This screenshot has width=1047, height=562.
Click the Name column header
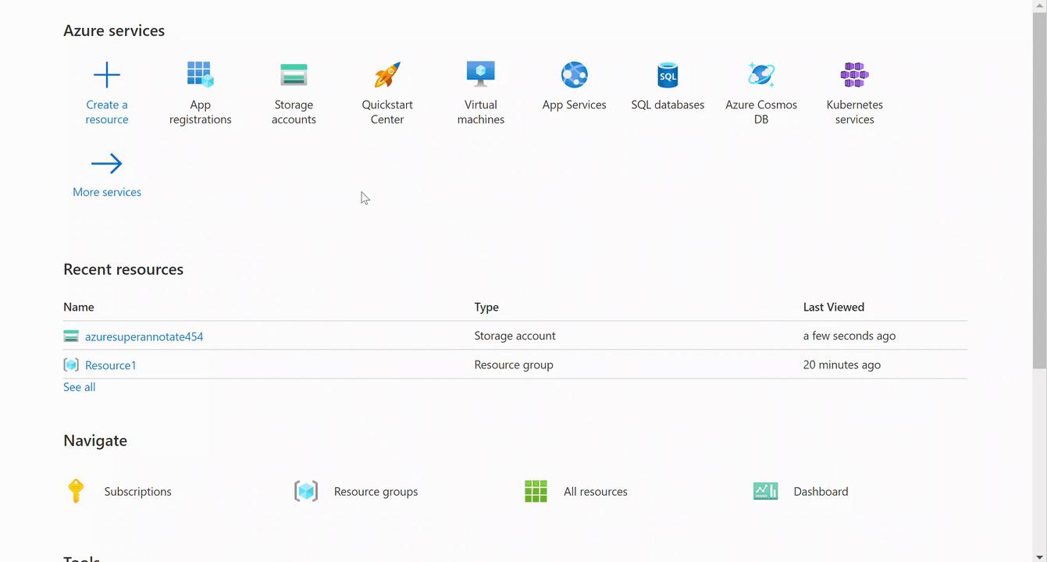(79, 308)
